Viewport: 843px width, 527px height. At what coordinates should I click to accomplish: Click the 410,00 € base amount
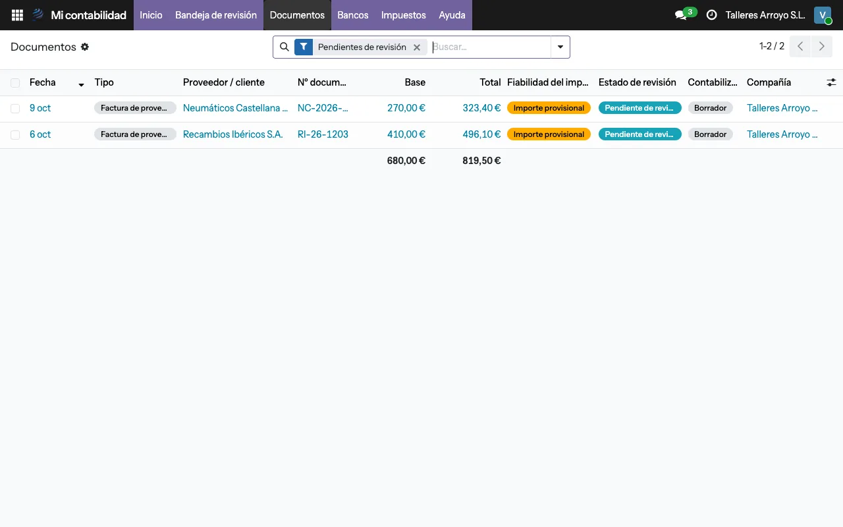pyautogui.click(x=406, y=134)
